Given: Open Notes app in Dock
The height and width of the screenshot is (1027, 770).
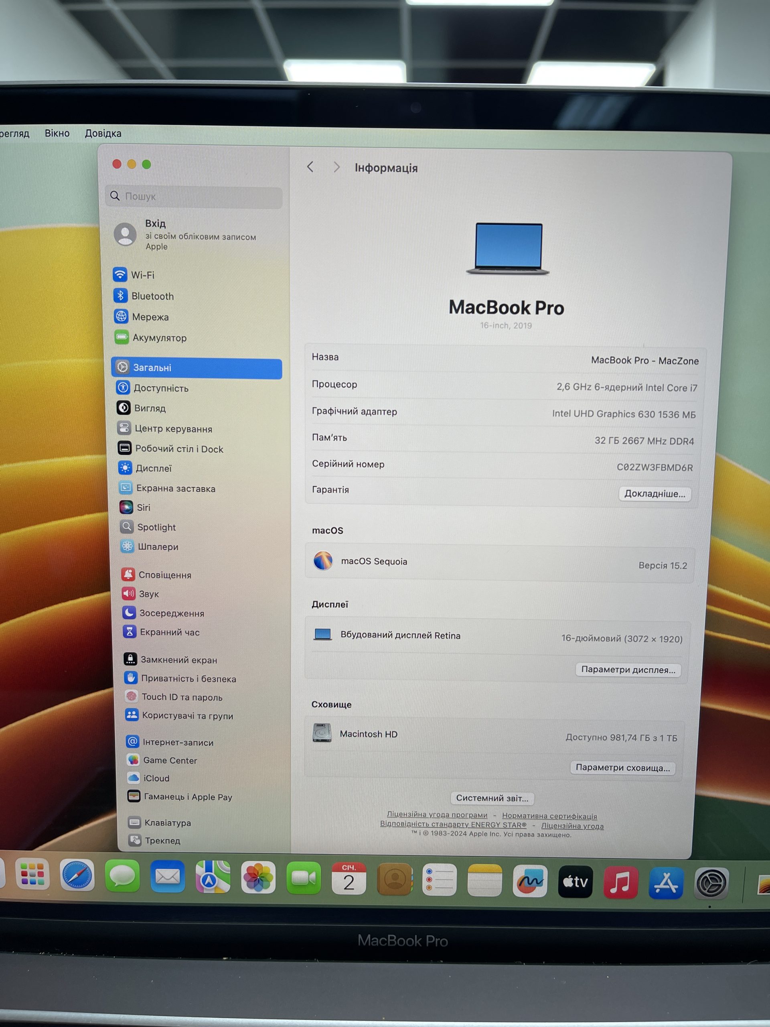Looking at the screenshot, I should pyautogui.click(x=485, y=880).
